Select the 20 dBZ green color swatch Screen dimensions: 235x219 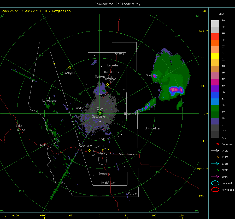tap(215, 108)
